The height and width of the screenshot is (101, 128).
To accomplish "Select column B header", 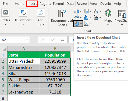I will 55,49.
